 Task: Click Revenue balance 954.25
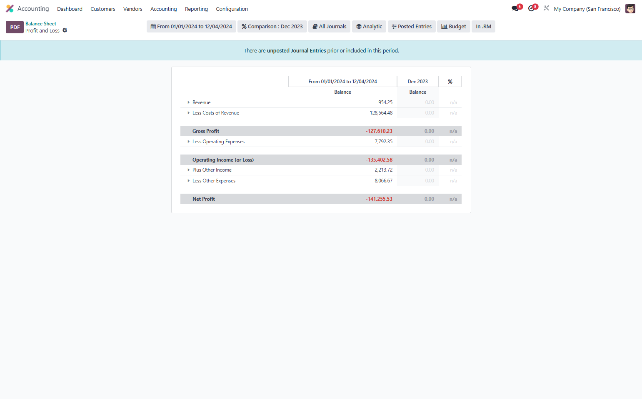click(385, 102)
